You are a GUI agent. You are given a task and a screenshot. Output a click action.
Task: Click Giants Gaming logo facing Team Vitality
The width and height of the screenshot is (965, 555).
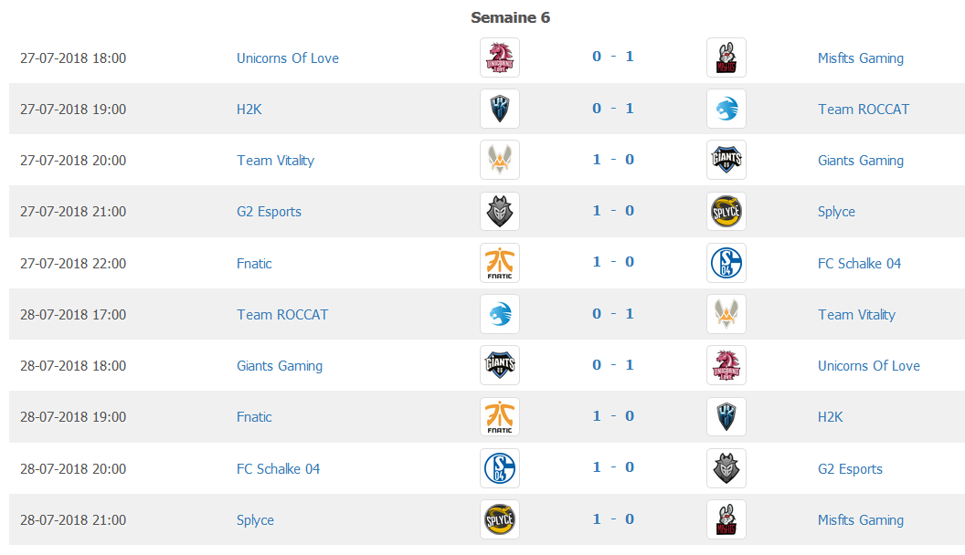point(726,160)
